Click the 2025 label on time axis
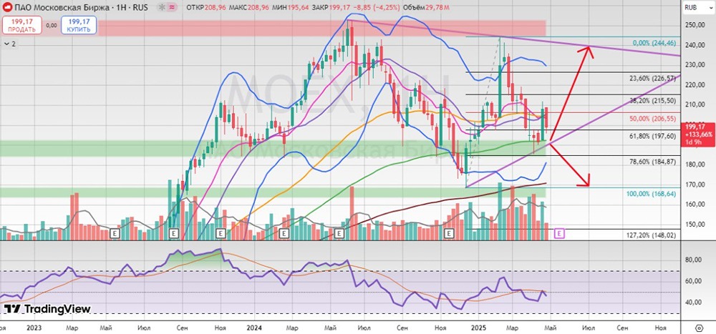 pyautogui.click(x=478, y=328)
